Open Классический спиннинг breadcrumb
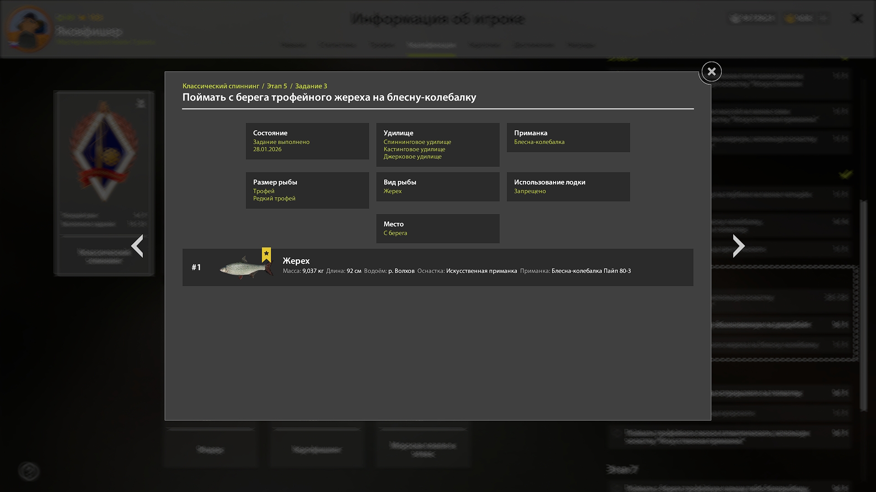This screenshot has height=492, width=876. 220,86
